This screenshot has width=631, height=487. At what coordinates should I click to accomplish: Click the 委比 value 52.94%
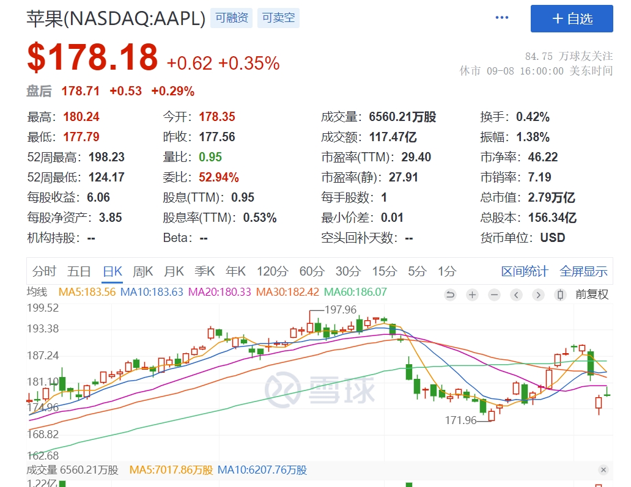(x=219, y=177)
